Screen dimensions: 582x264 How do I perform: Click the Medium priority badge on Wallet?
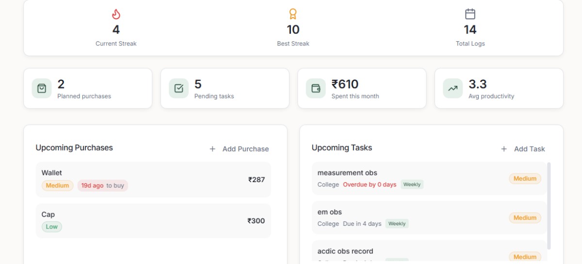57,186
